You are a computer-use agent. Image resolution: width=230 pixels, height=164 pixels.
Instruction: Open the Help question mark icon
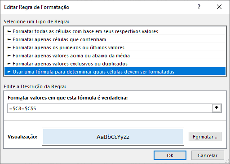click(x=199, y=7)
